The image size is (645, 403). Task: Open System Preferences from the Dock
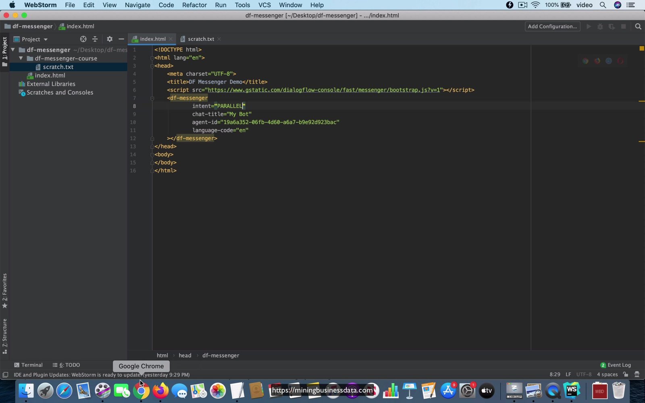coord(468,391)
